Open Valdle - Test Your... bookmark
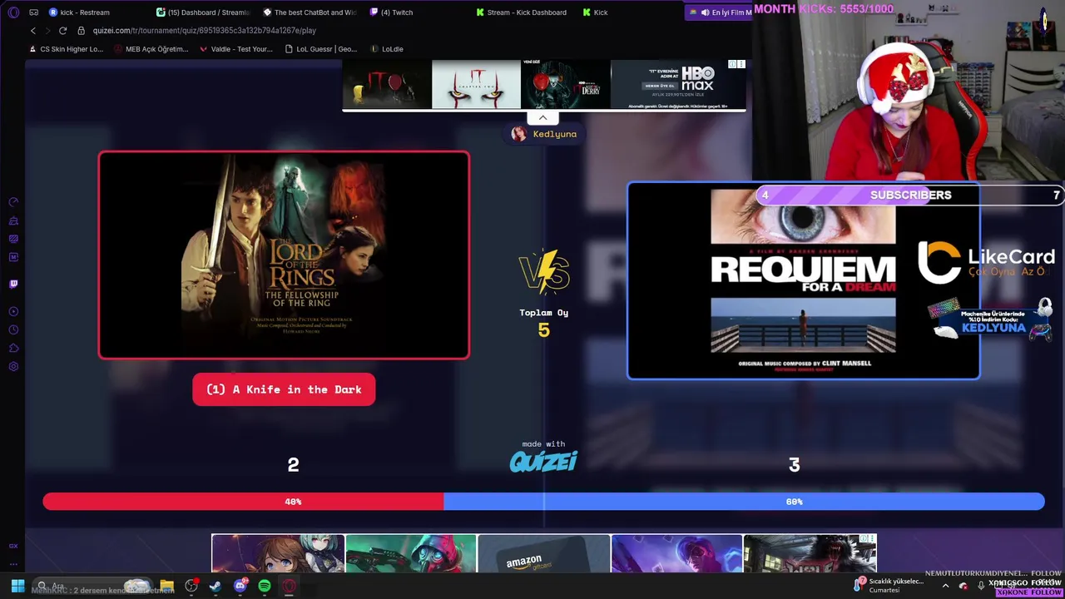1065x599 pixels. tap(236, 49)
